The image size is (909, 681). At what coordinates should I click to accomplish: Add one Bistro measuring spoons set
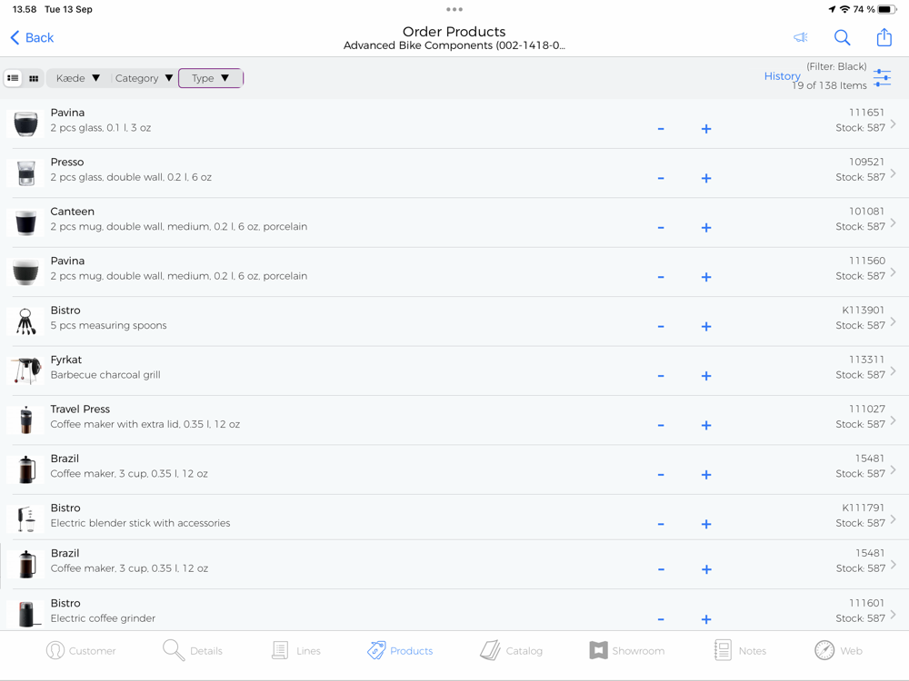point(706,326)
